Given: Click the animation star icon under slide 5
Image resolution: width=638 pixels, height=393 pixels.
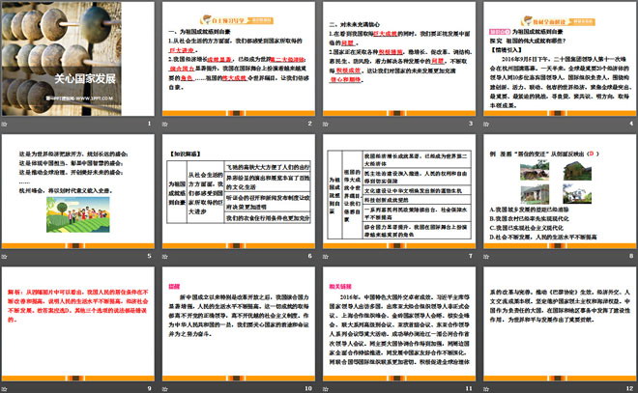Looking at the screenshot, I should tap(5, 257).
